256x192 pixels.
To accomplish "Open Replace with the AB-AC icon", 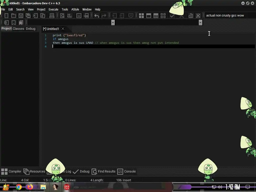I will [x=69, y=16].
